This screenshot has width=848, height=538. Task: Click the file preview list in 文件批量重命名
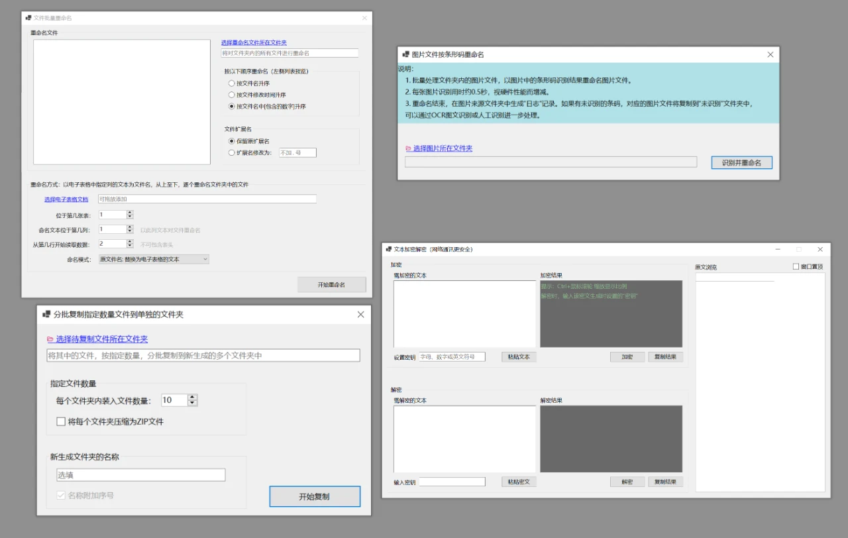[122, 102]
